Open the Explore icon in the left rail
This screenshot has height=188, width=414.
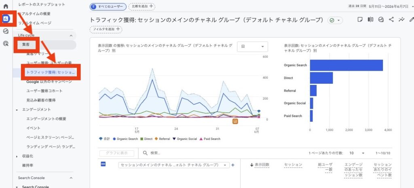6,31
